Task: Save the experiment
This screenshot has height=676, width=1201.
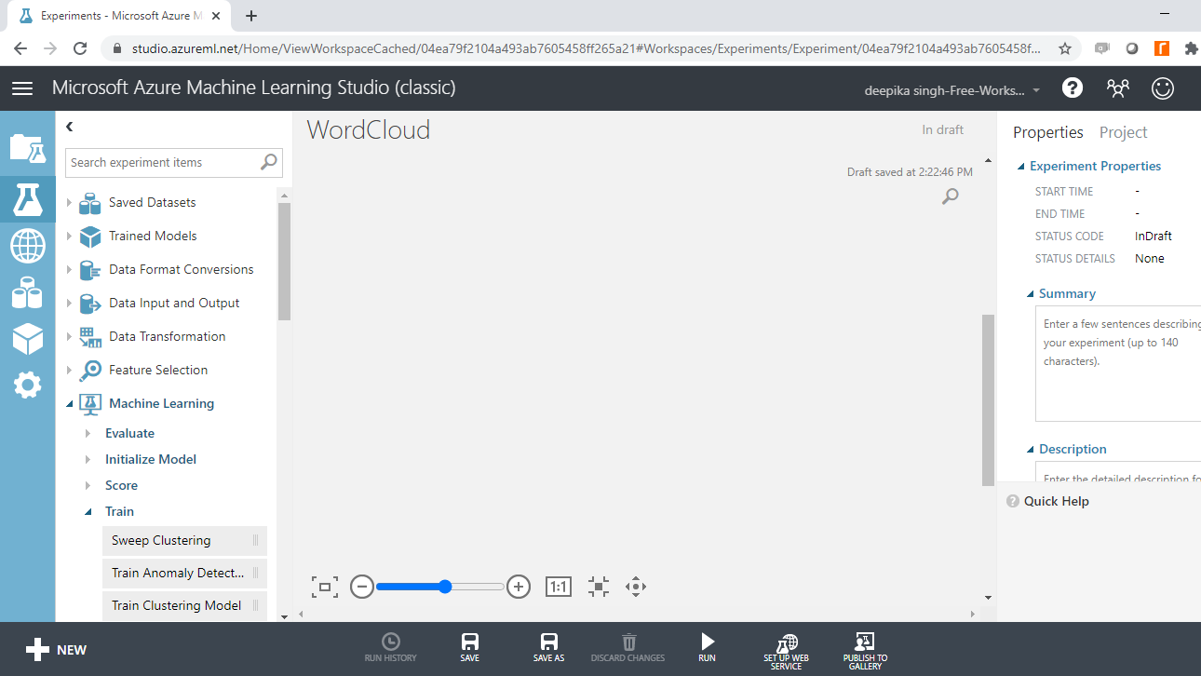Action: [470, 648]
